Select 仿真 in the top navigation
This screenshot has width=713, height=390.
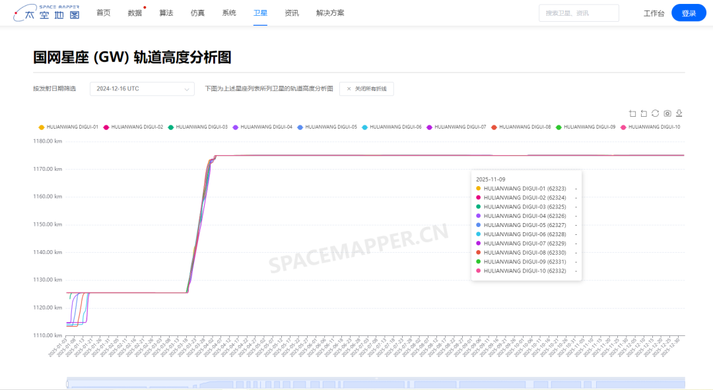click(197, 13)
